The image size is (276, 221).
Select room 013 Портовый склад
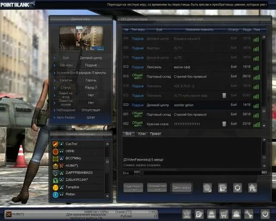coord(191,76)
